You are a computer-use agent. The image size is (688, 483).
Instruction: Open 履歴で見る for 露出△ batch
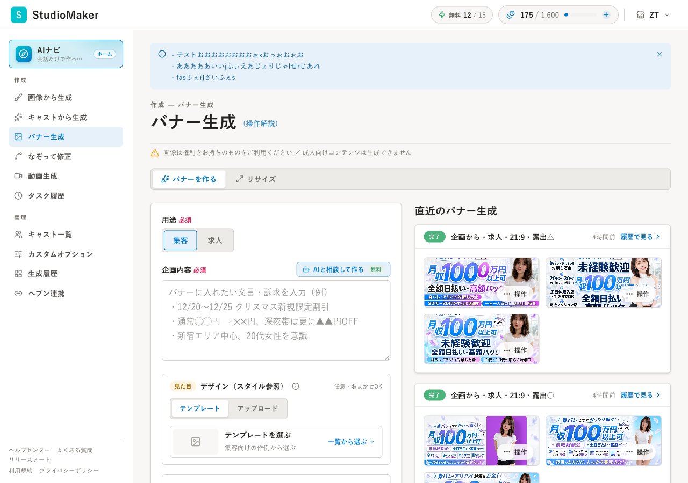pyautogui.click(x=641, y=237)
